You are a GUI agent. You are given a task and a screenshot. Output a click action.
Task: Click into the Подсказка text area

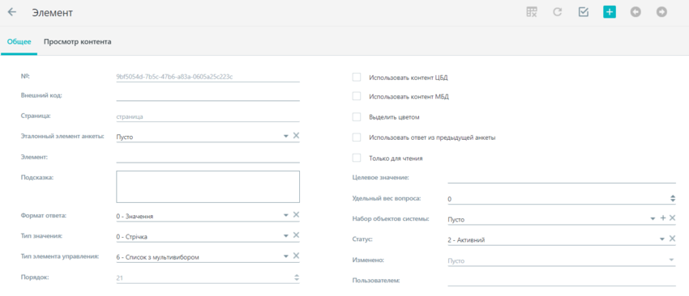(208, 187)
